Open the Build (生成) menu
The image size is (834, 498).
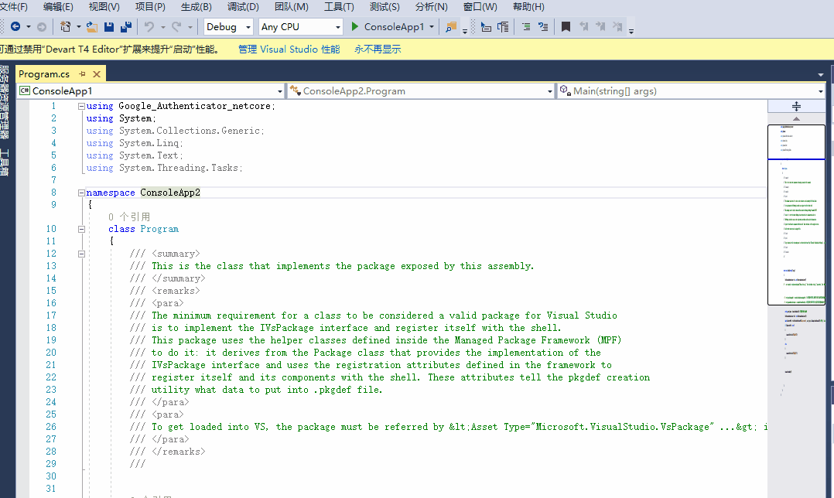click(197, 7)
